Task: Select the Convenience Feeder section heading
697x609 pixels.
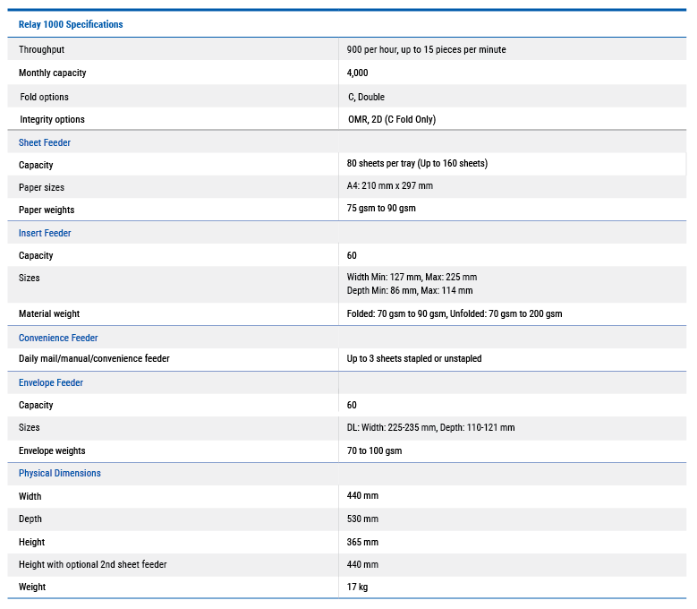Action: point(58,338)
